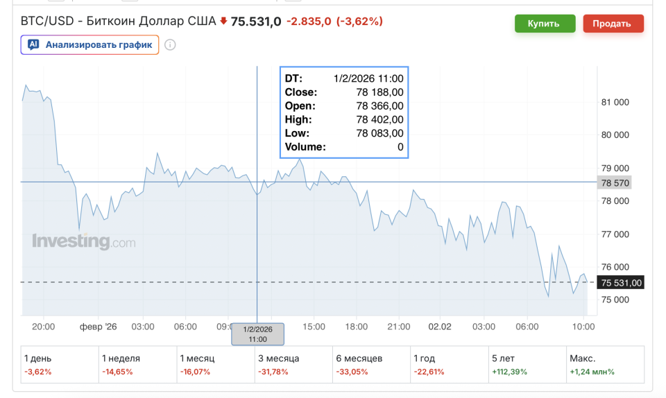Switch to the 1 месяц period
This screenshot has width=666, height=398.
(x=216, y=365)
